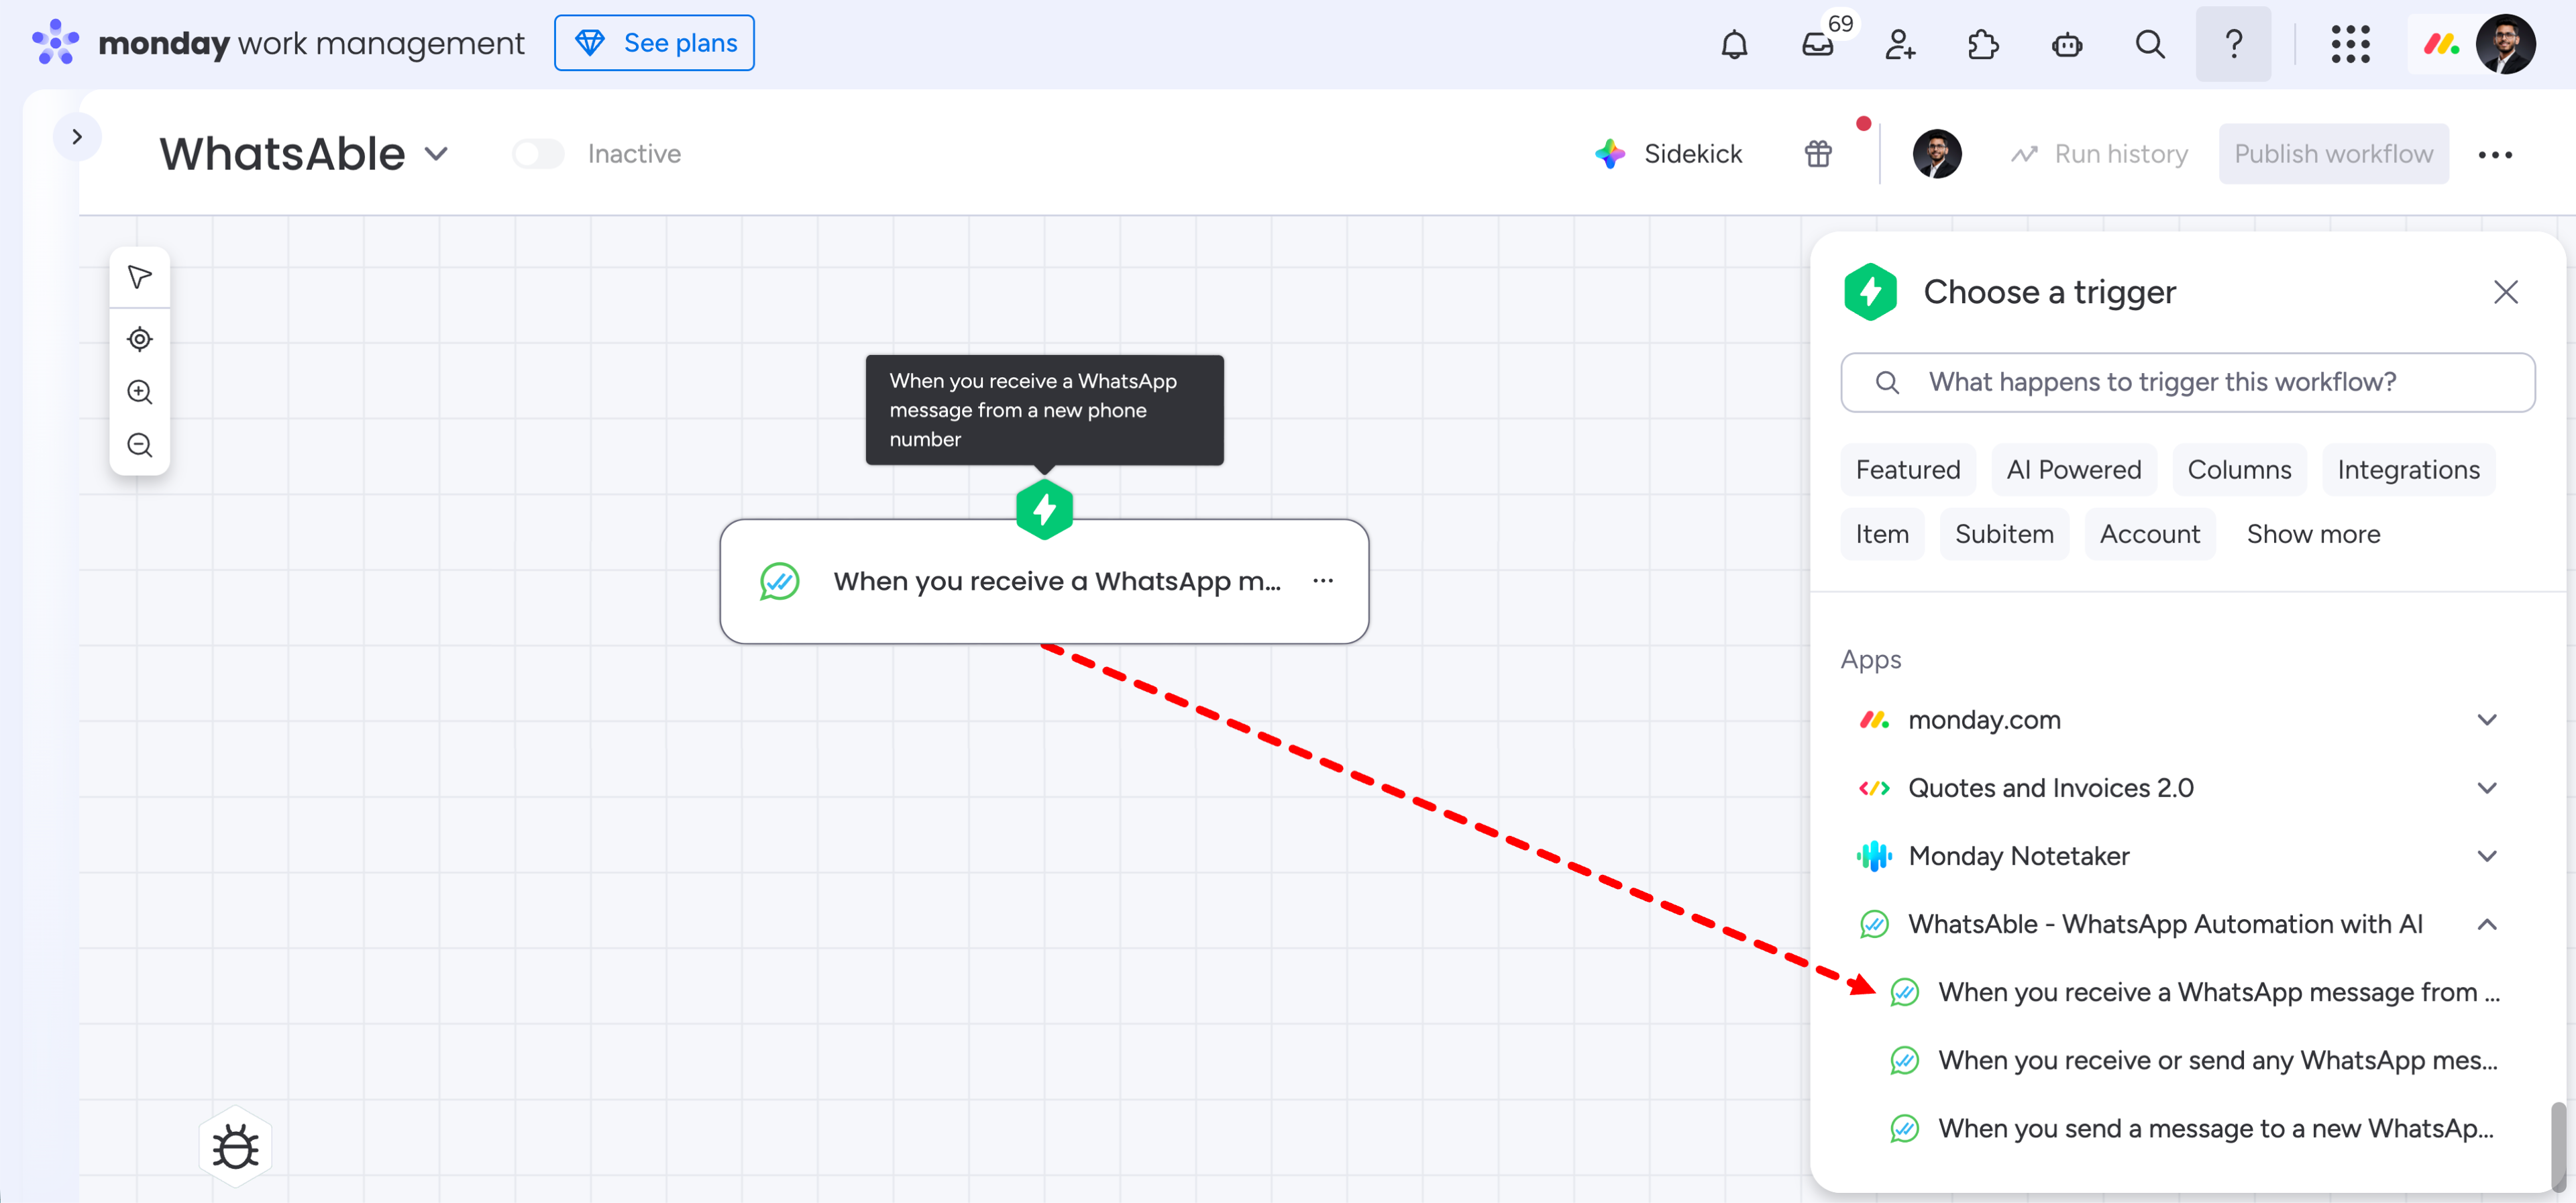Image resolution: width=2576 pixels, height=1203 pixels.
Task: Expand the monday.com apps section
Action: coord(2487,720)
